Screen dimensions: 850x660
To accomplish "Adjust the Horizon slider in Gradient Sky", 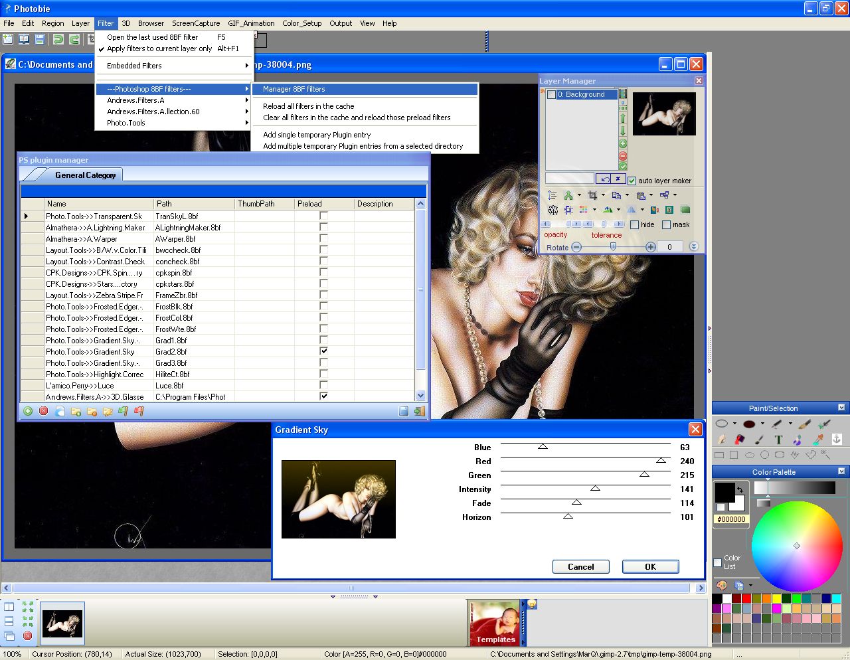I will (568, 516).
